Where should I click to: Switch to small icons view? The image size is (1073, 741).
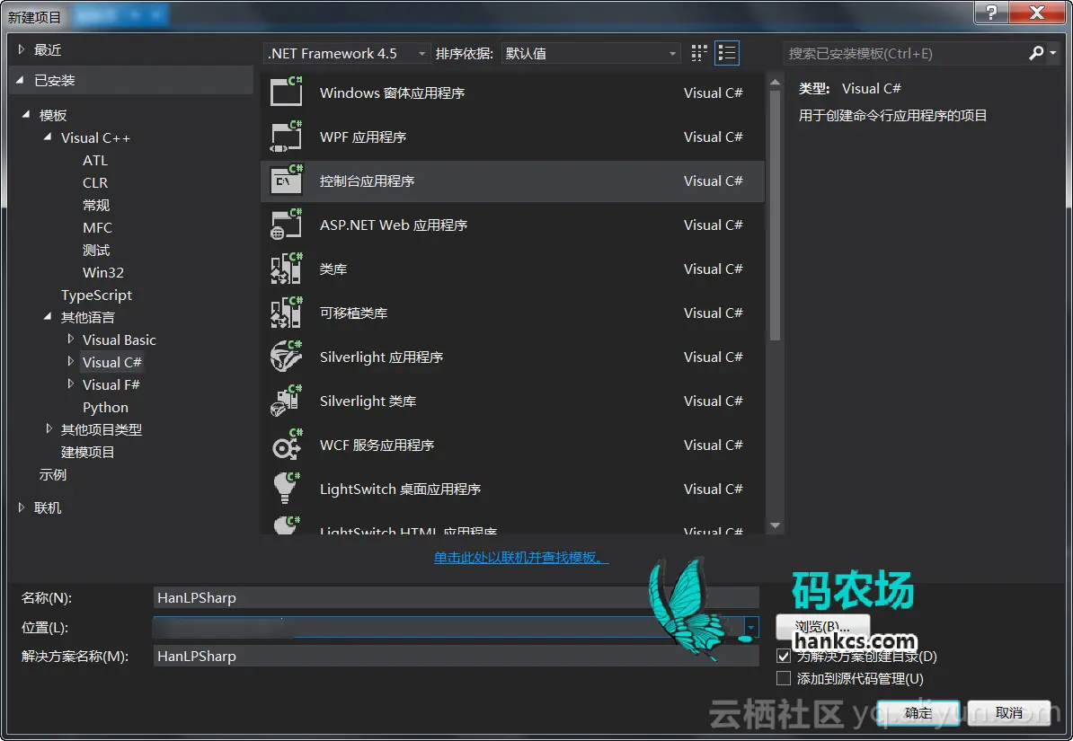coord(698,53)
